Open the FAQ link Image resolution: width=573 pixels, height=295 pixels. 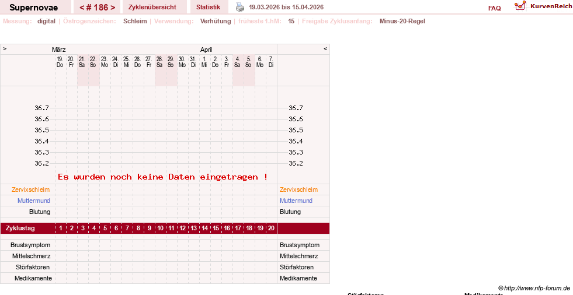tap(494, 8)
